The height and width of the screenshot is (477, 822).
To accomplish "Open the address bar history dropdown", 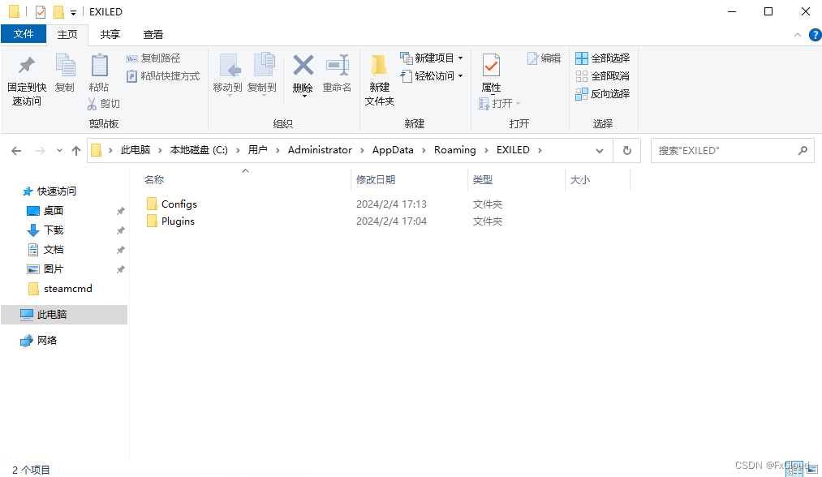I will click(x=599, y=151).
